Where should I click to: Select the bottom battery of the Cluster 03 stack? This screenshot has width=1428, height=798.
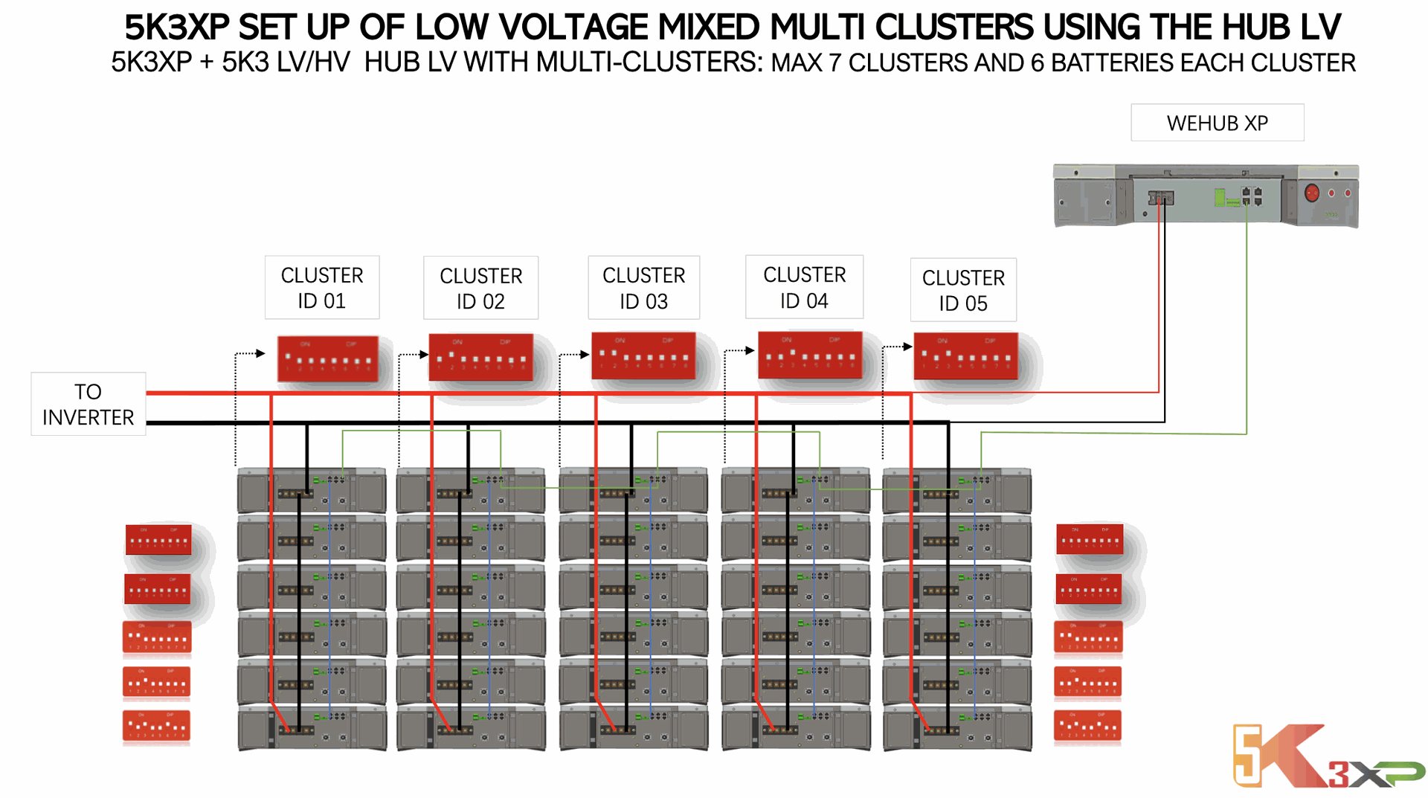[634, 728]
